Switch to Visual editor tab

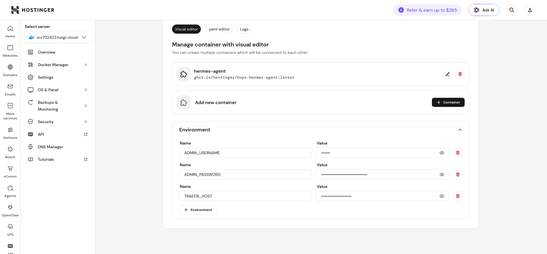(186, 29)
